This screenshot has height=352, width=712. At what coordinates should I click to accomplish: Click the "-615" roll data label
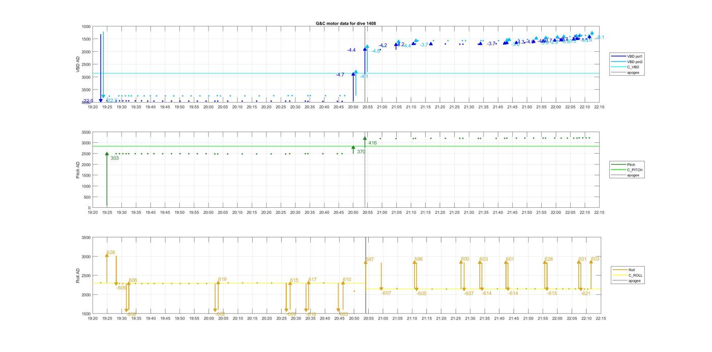pyautogui.click(x=552, y=293)
